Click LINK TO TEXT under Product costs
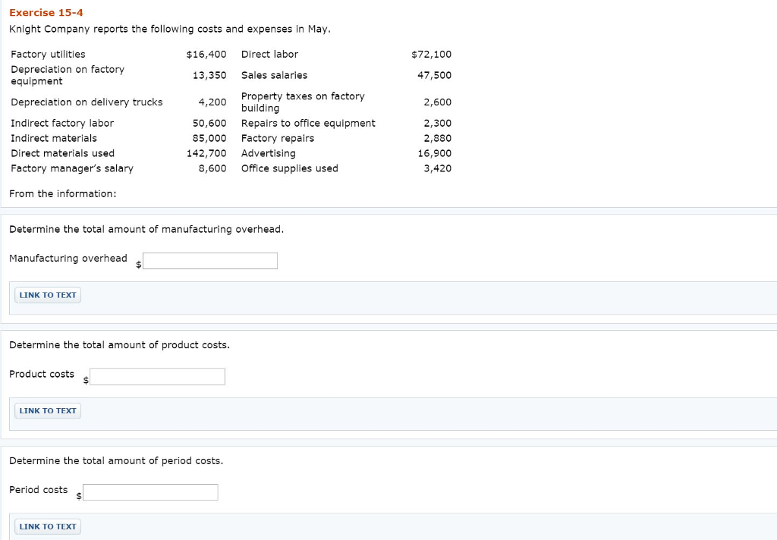 click(x=48, y=411)
